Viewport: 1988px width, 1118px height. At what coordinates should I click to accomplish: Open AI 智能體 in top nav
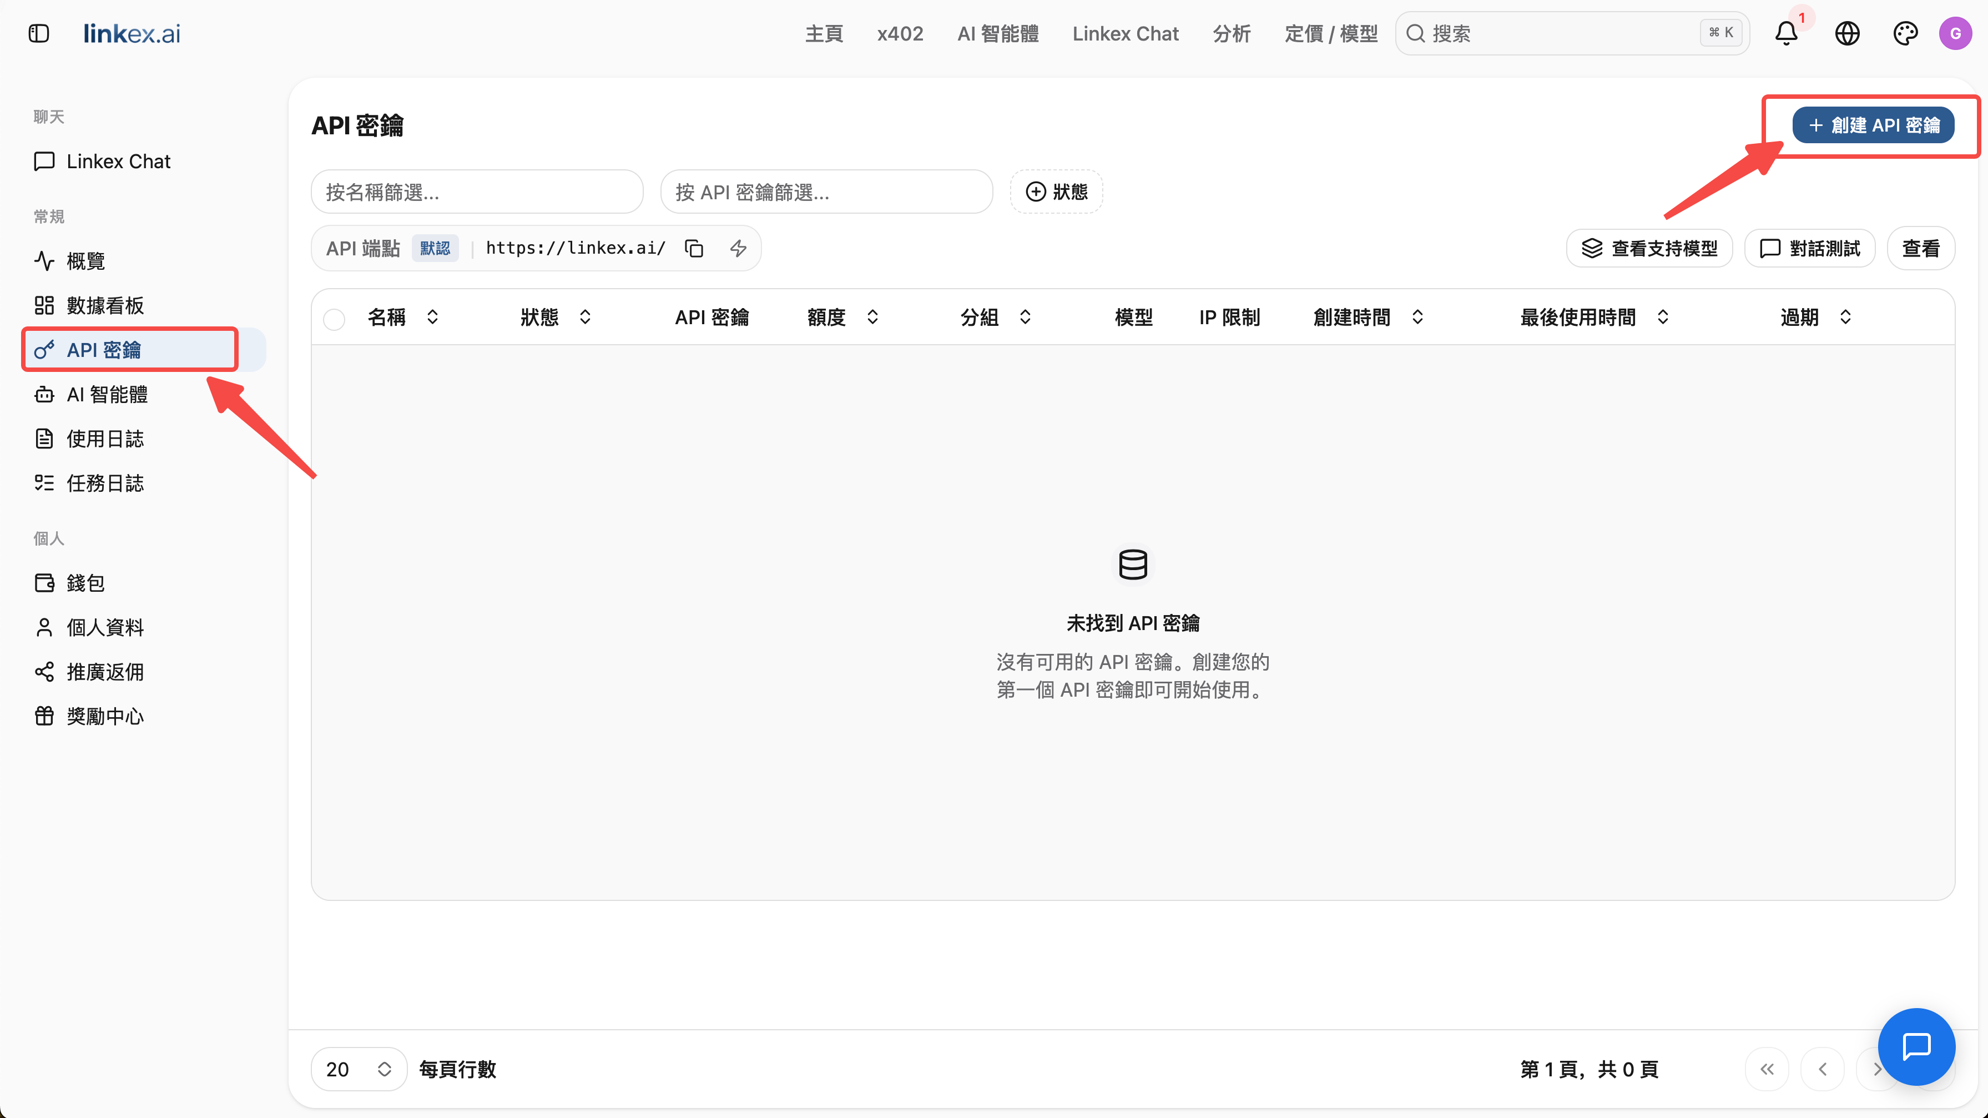coord(998,33)
